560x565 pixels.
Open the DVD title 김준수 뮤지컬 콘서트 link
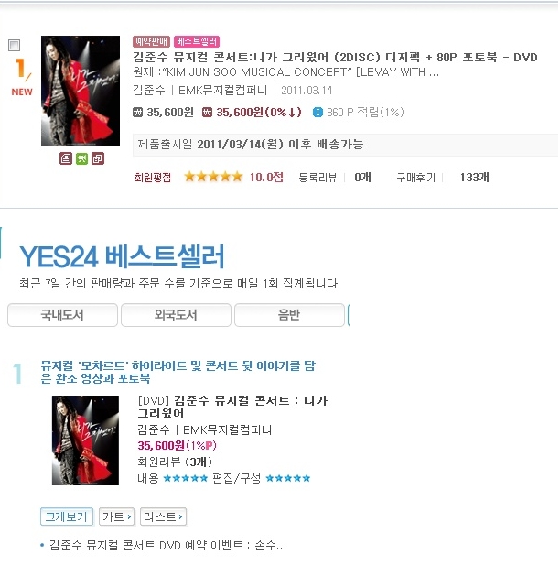click(x=232, y=407)
